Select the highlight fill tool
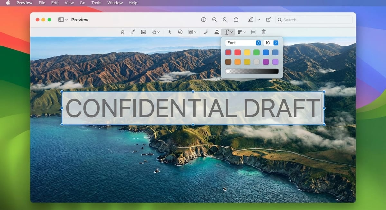Viewport: 386px width, 210px height. pos(217,32)
